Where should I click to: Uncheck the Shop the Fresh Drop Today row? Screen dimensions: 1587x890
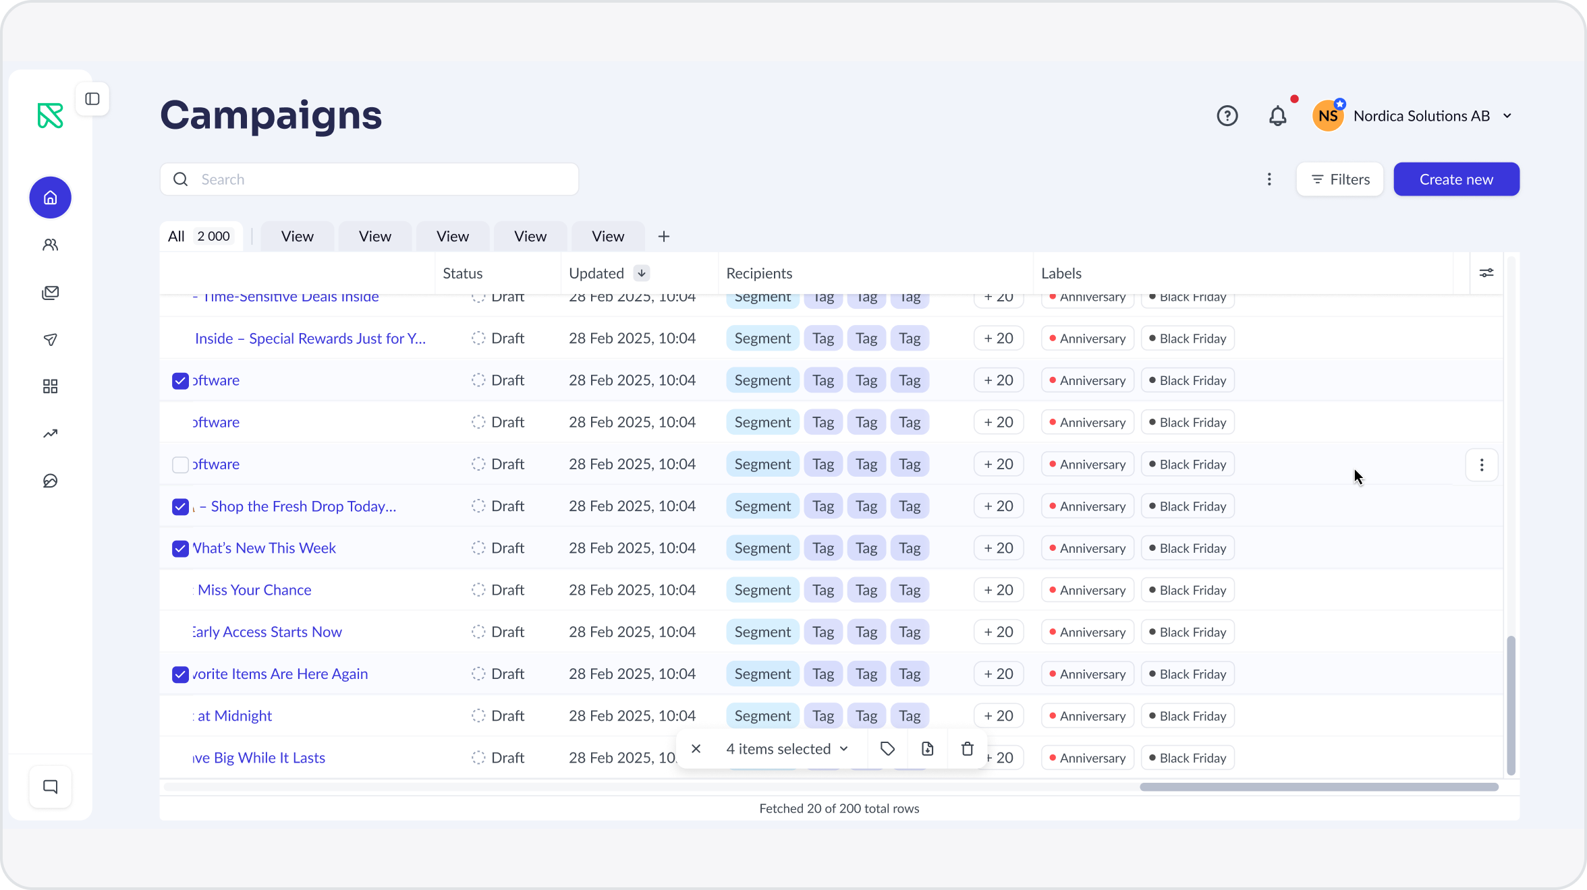[x=180, y=506]
